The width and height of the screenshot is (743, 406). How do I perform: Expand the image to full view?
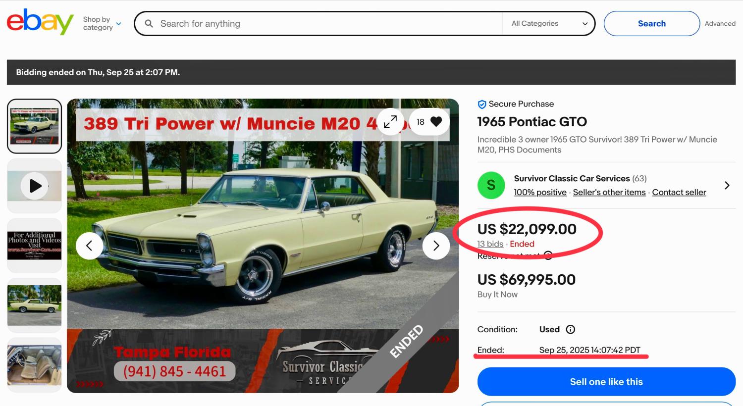[x=390, y=122]
